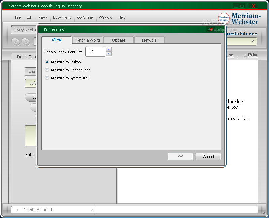Close the Preferences dialog
Viewport: 269px width, 218px height.
pos(211,30)
